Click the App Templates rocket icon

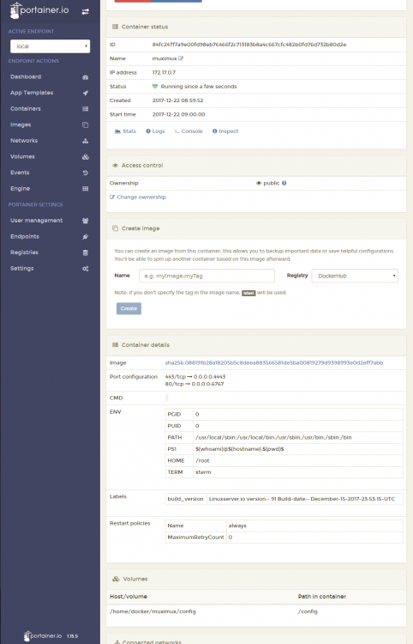coord(85,94)
